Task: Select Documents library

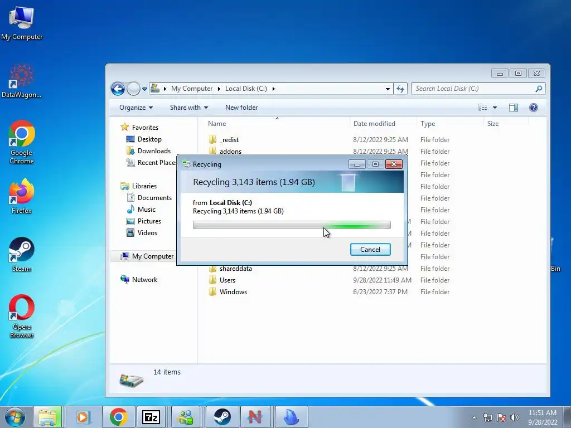Action: point(149,198)
